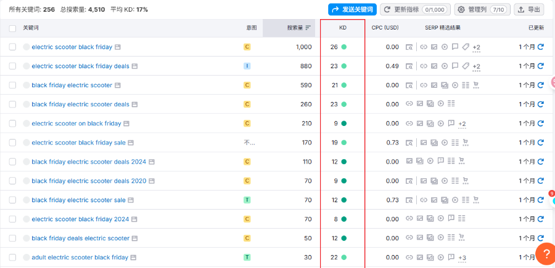
Task: Select checkbox for 'black friday electric scooter sale'
Action: click(13, 200)
